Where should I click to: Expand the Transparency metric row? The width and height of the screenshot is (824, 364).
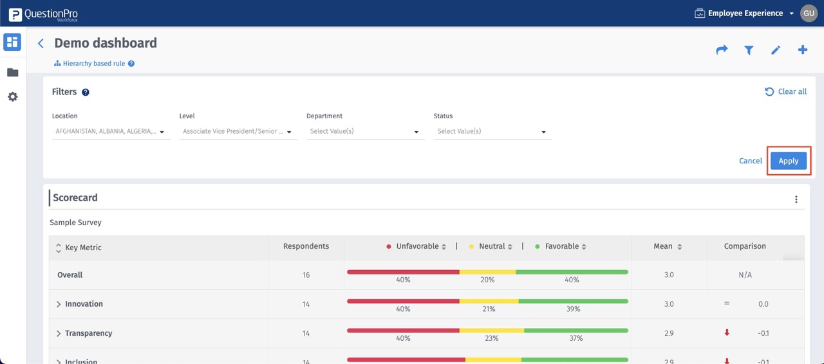coord(59,334)
